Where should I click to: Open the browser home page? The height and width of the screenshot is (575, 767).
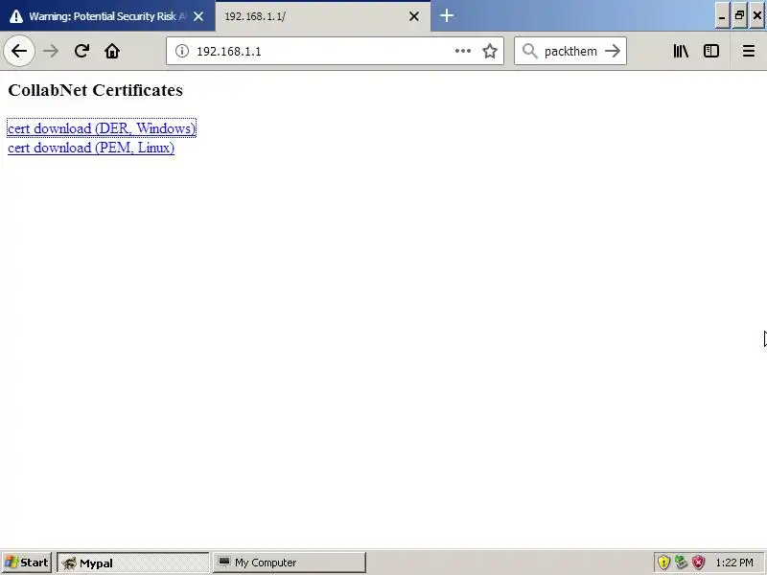pyautogui.click(x=112, y=51)
